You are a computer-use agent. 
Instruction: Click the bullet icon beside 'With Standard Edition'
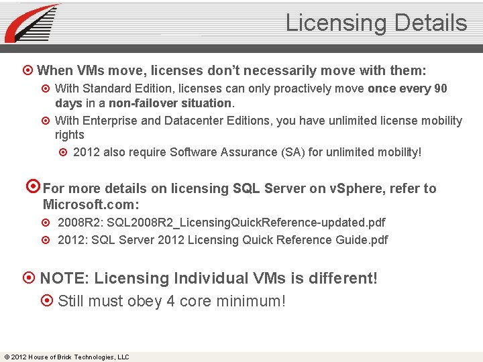click(x=46, y=88)
